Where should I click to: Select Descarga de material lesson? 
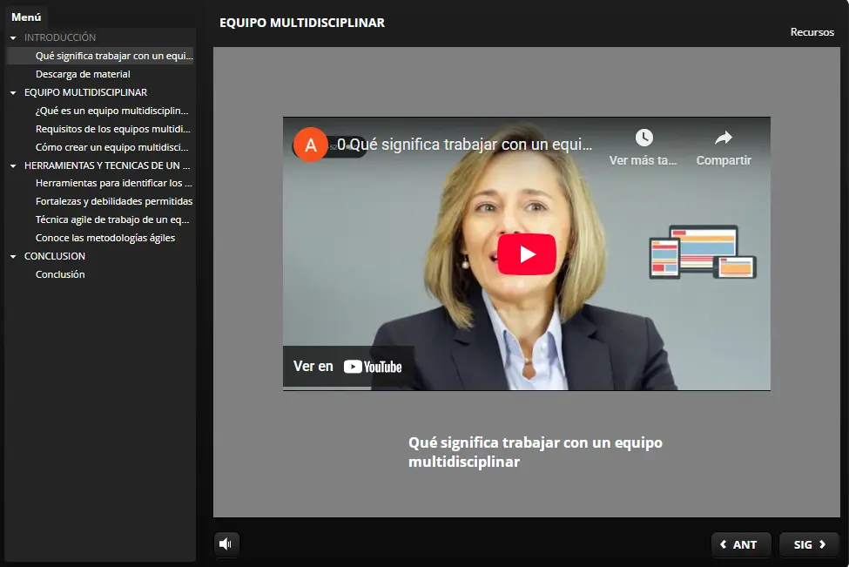83,75
